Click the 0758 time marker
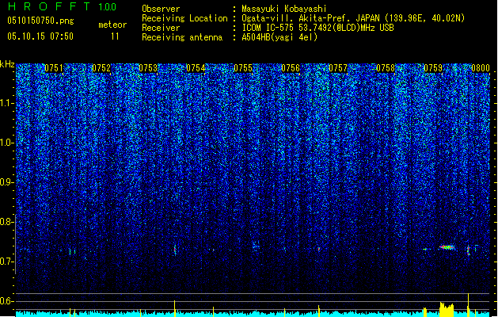This screenshot has width=498, height=317. [x=386, y=68]
